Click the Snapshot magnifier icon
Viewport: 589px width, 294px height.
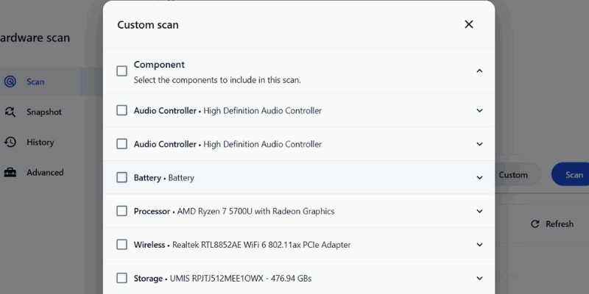[10, 112]
